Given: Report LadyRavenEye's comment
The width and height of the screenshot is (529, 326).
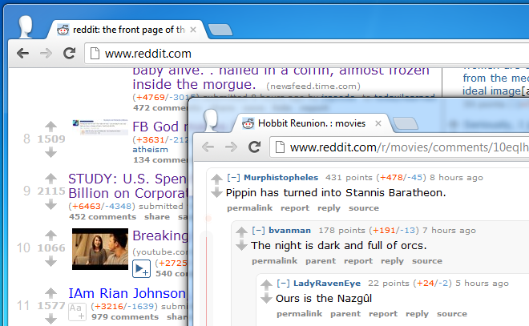Looking at the screenshot, I should 383,314.
